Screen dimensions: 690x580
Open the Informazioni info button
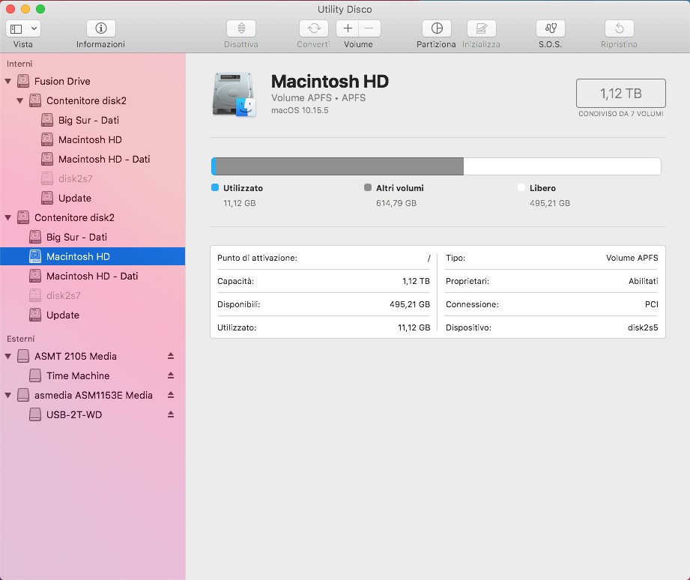click(100, 28)
